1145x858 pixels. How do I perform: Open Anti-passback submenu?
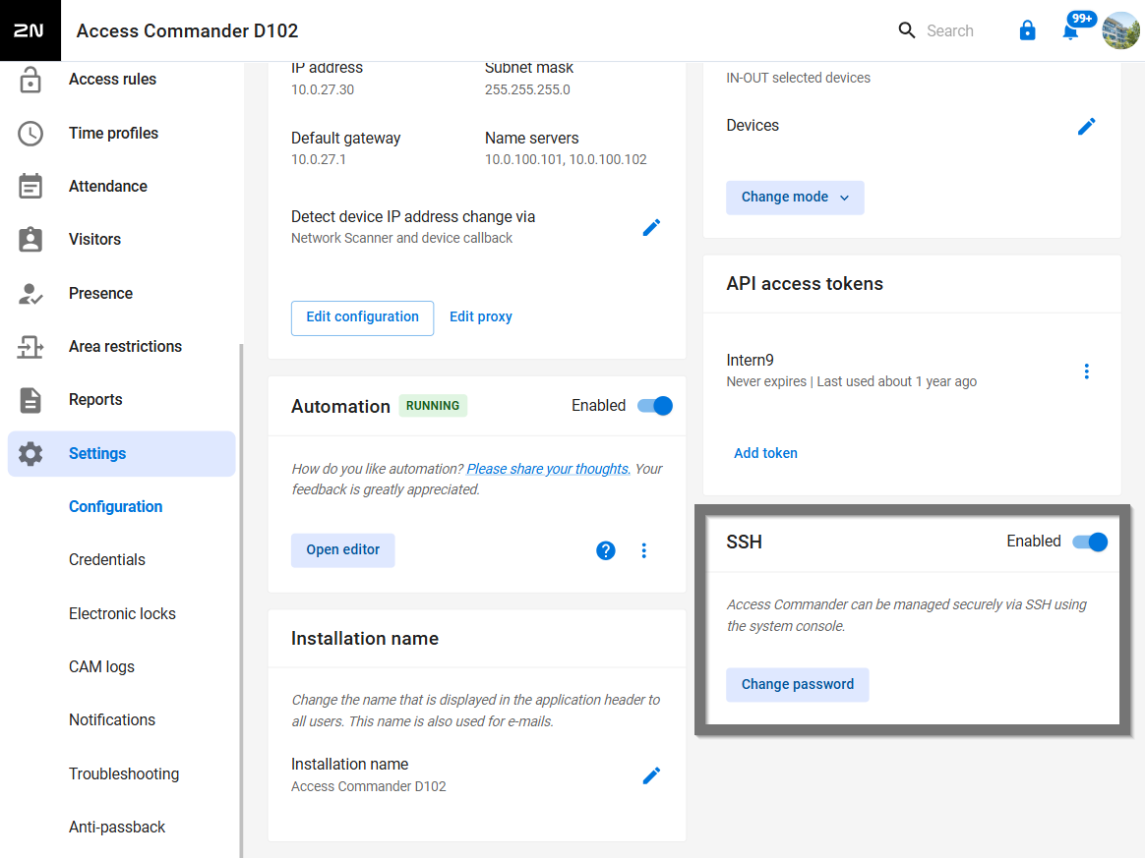coord(117,828)
